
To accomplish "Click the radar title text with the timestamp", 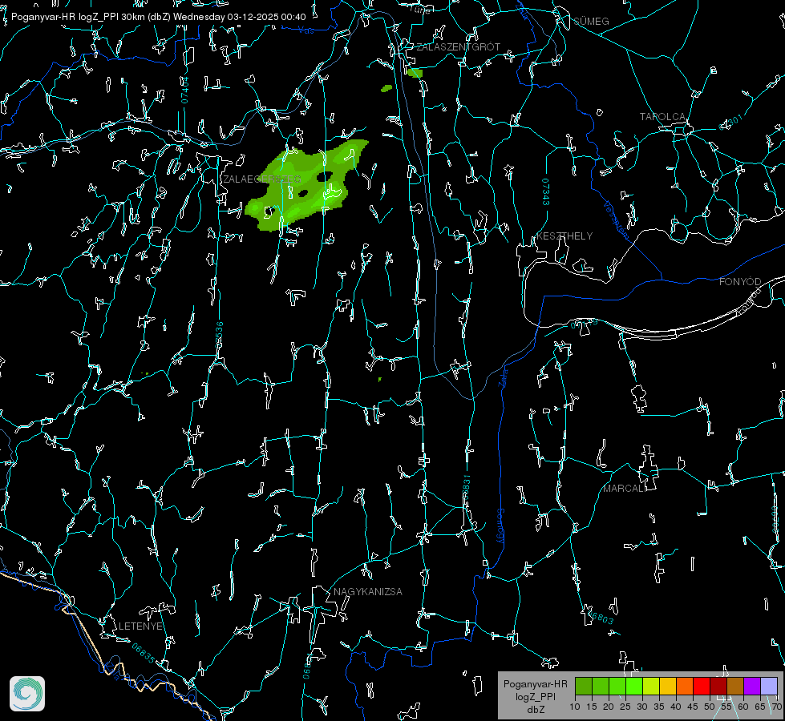I will point(158,17).
